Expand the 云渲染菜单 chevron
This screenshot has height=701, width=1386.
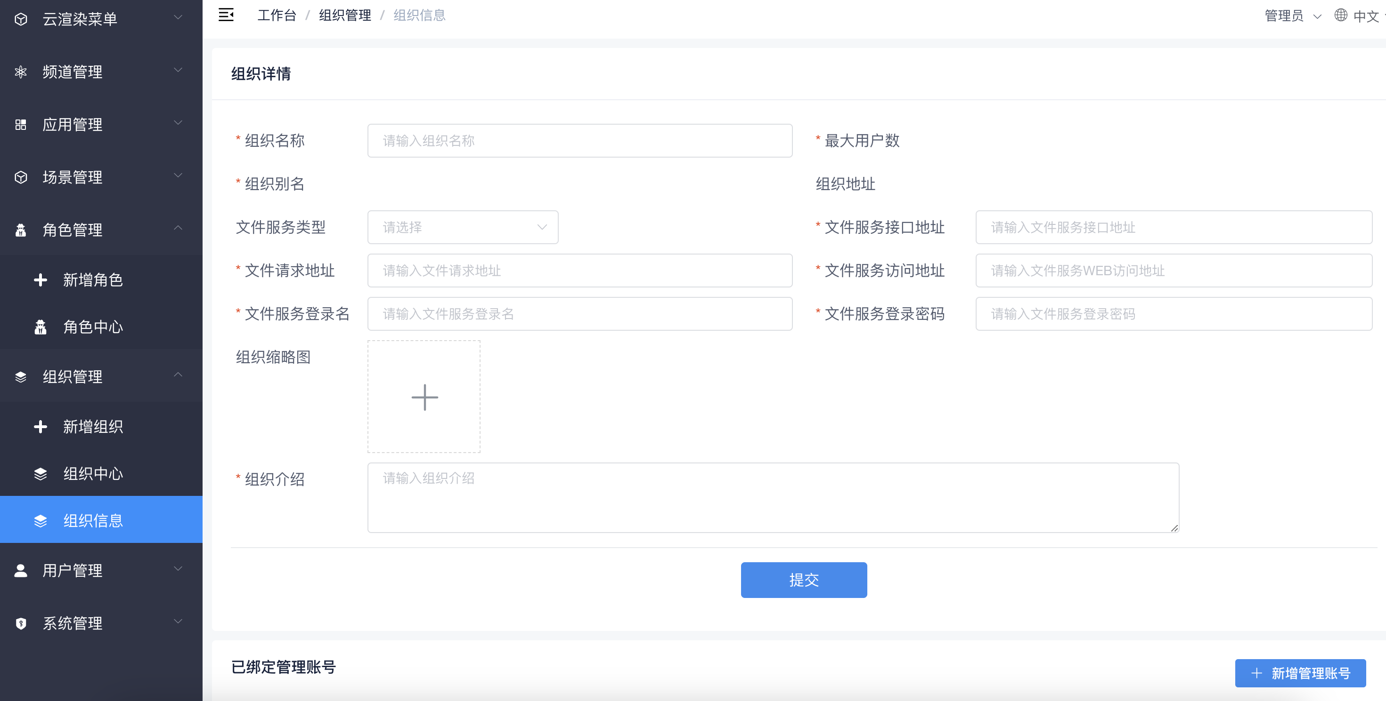coord(178,18)
